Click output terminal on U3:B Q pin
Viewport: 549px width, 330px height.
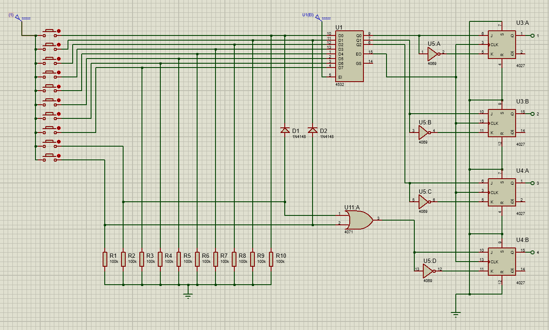pos(532,114)
